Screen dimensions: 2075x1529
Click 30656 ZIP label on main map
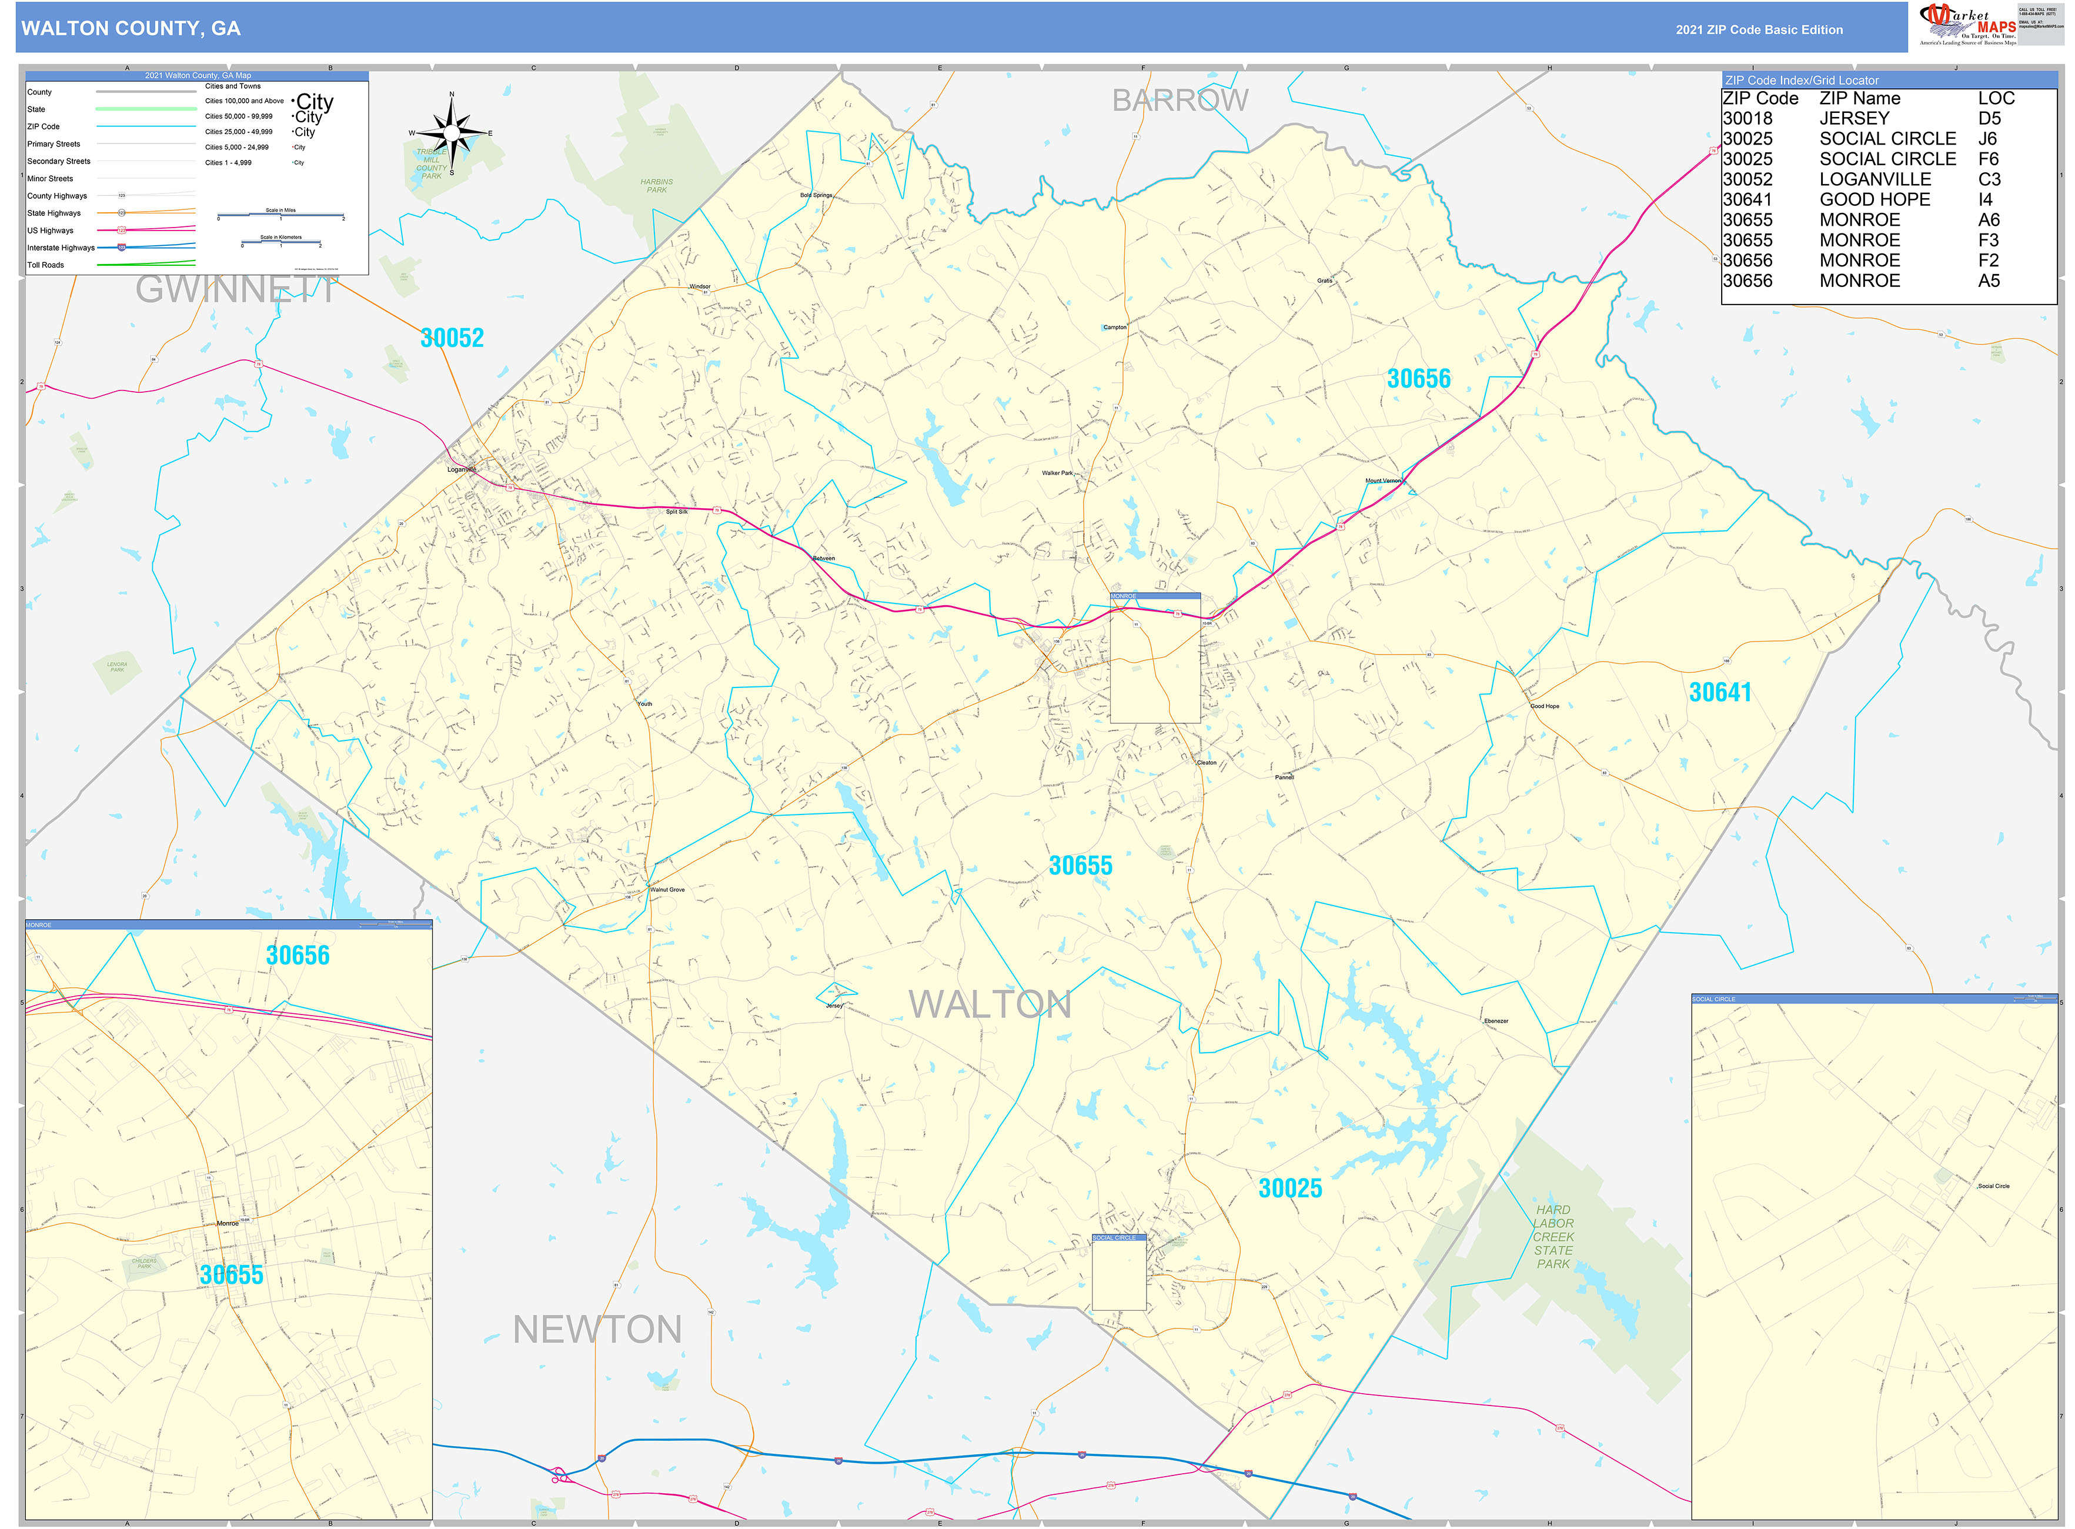pos(1418,379)
